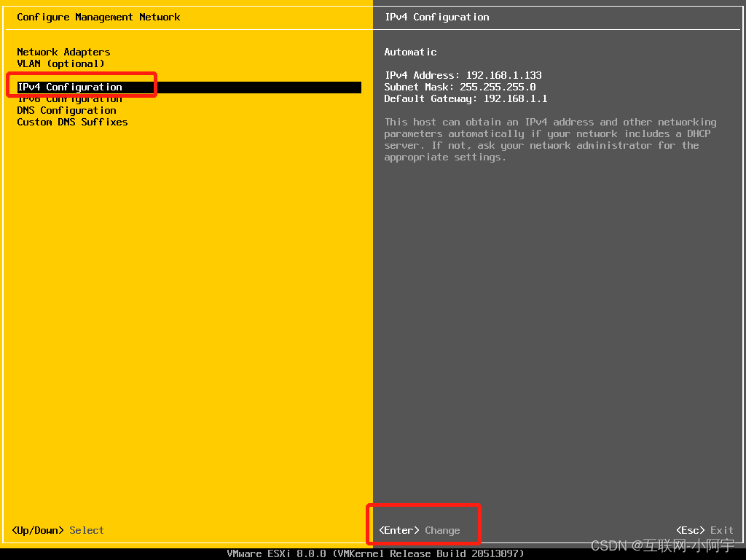746x560 pixels.
Task: Select the Network Adapters menu entry
Action: point(63,52)
